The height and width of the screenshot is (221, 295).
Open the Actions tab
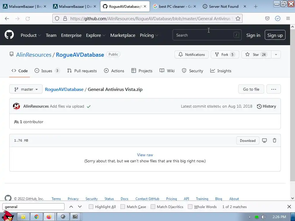tap(114, 71)
